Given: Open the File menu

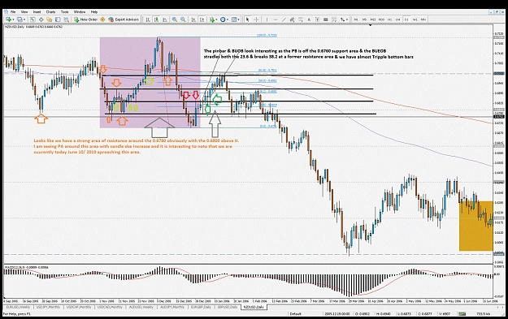Looking at the screenshot, I should click(x=13, y=12).
